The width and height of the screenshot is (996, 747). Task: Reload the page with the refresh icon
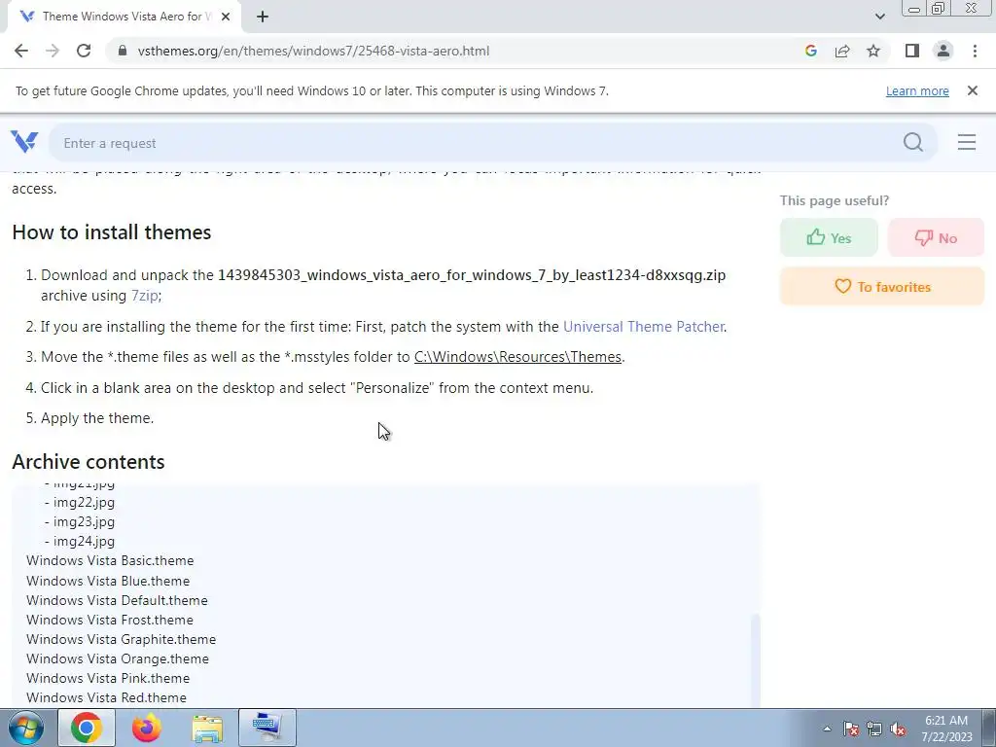[84, 51]
